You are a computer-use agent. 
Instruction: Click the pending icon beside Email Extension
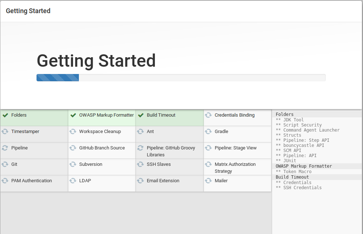[x=141, y=181]
